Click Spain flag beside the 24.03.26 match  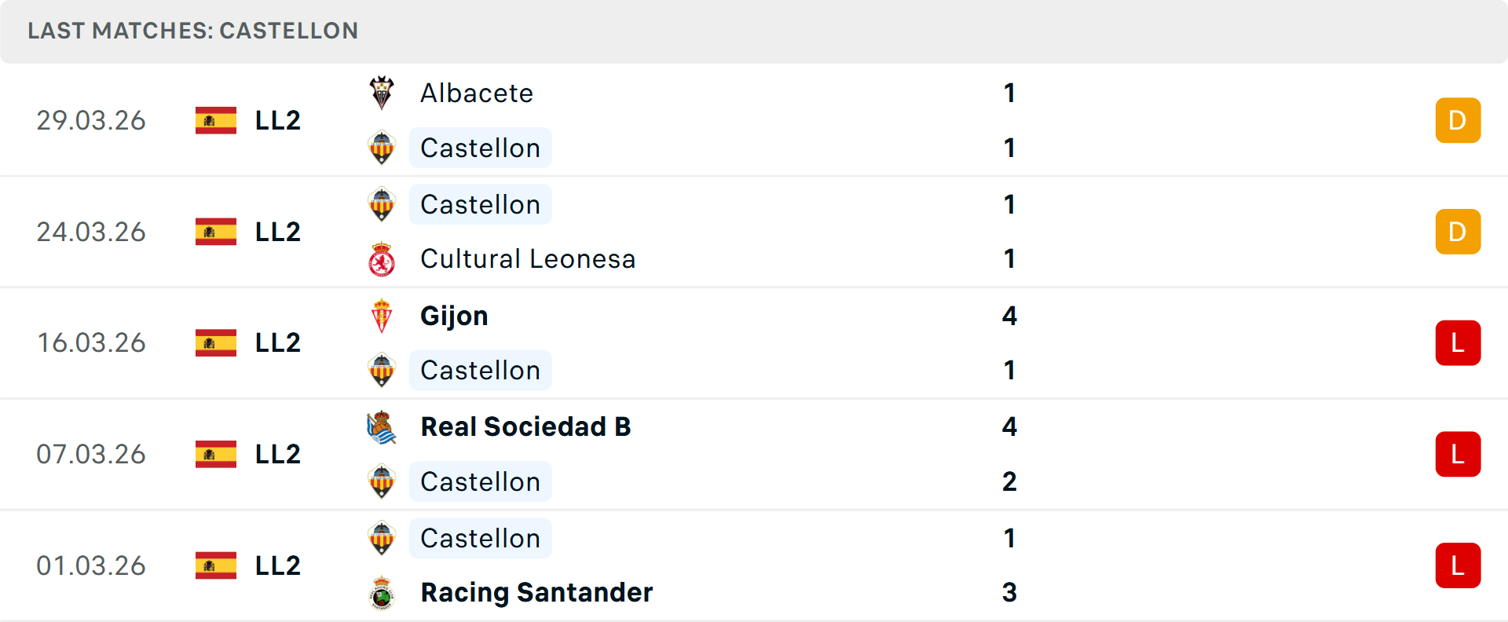pyautogui.click(x=216, y=232)
